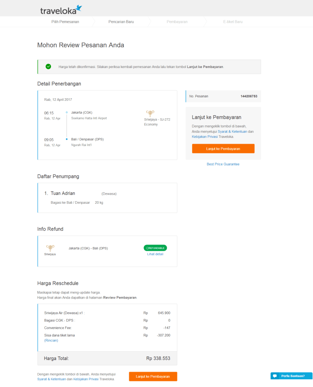The image size is (313, 387).
Task: Go to the Pencarian Baru step
Action: 121,22
